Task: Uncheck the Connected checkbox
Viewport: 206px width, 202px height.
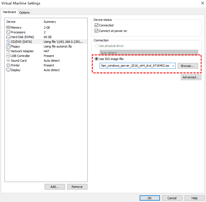Action: pyautogui.click(x=96, y=25)
